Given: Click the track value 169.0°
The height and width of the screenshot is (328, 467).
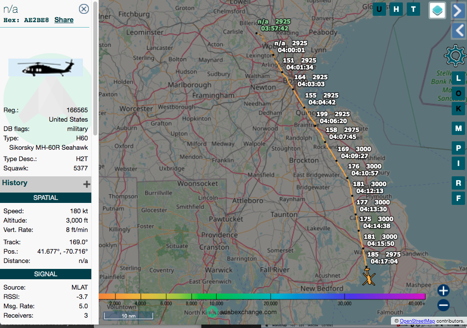Looking at the screenshot, I should pyautogui.click(x=78, y=242).
